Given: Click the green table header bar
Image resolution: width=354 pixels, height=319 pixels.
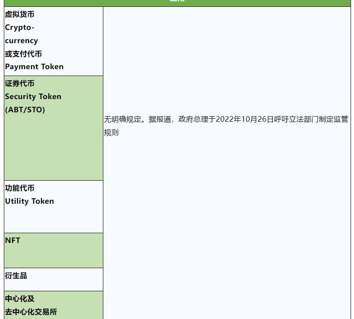Looking at the screenshot, I should coord(177,3).
